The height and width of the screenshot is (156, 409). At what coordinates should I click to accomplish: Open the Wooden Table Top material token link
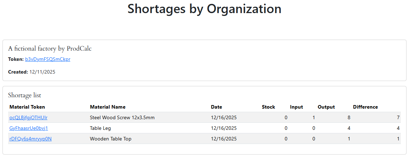[30, 139]
